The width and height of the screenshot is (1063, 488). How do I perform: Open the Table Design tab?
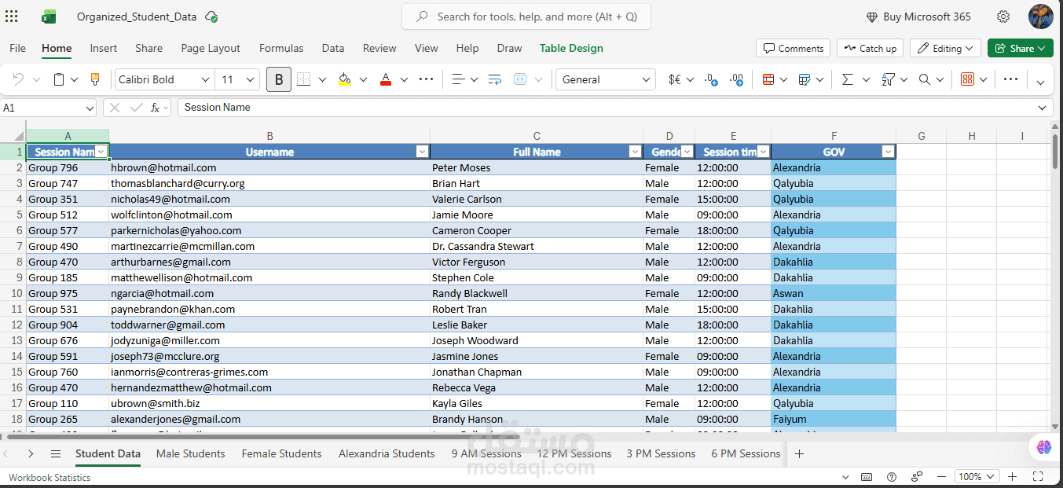(571, 48)
